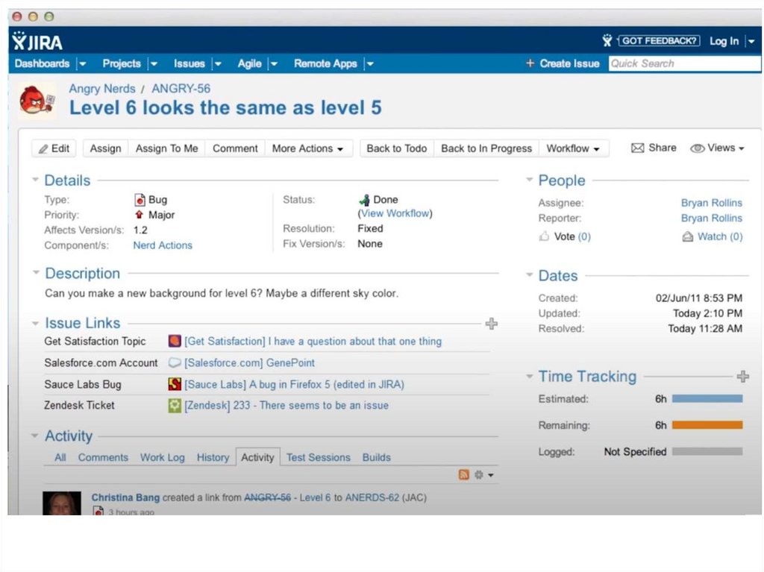Image resolution: width=764 pixels, height=572 pixels.
Task: Click the gray Logged time bar
Action: [707, 452]
